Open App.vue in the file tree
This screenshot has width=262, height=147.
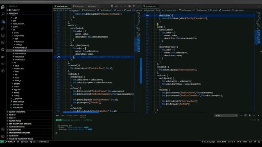[17, 90]
